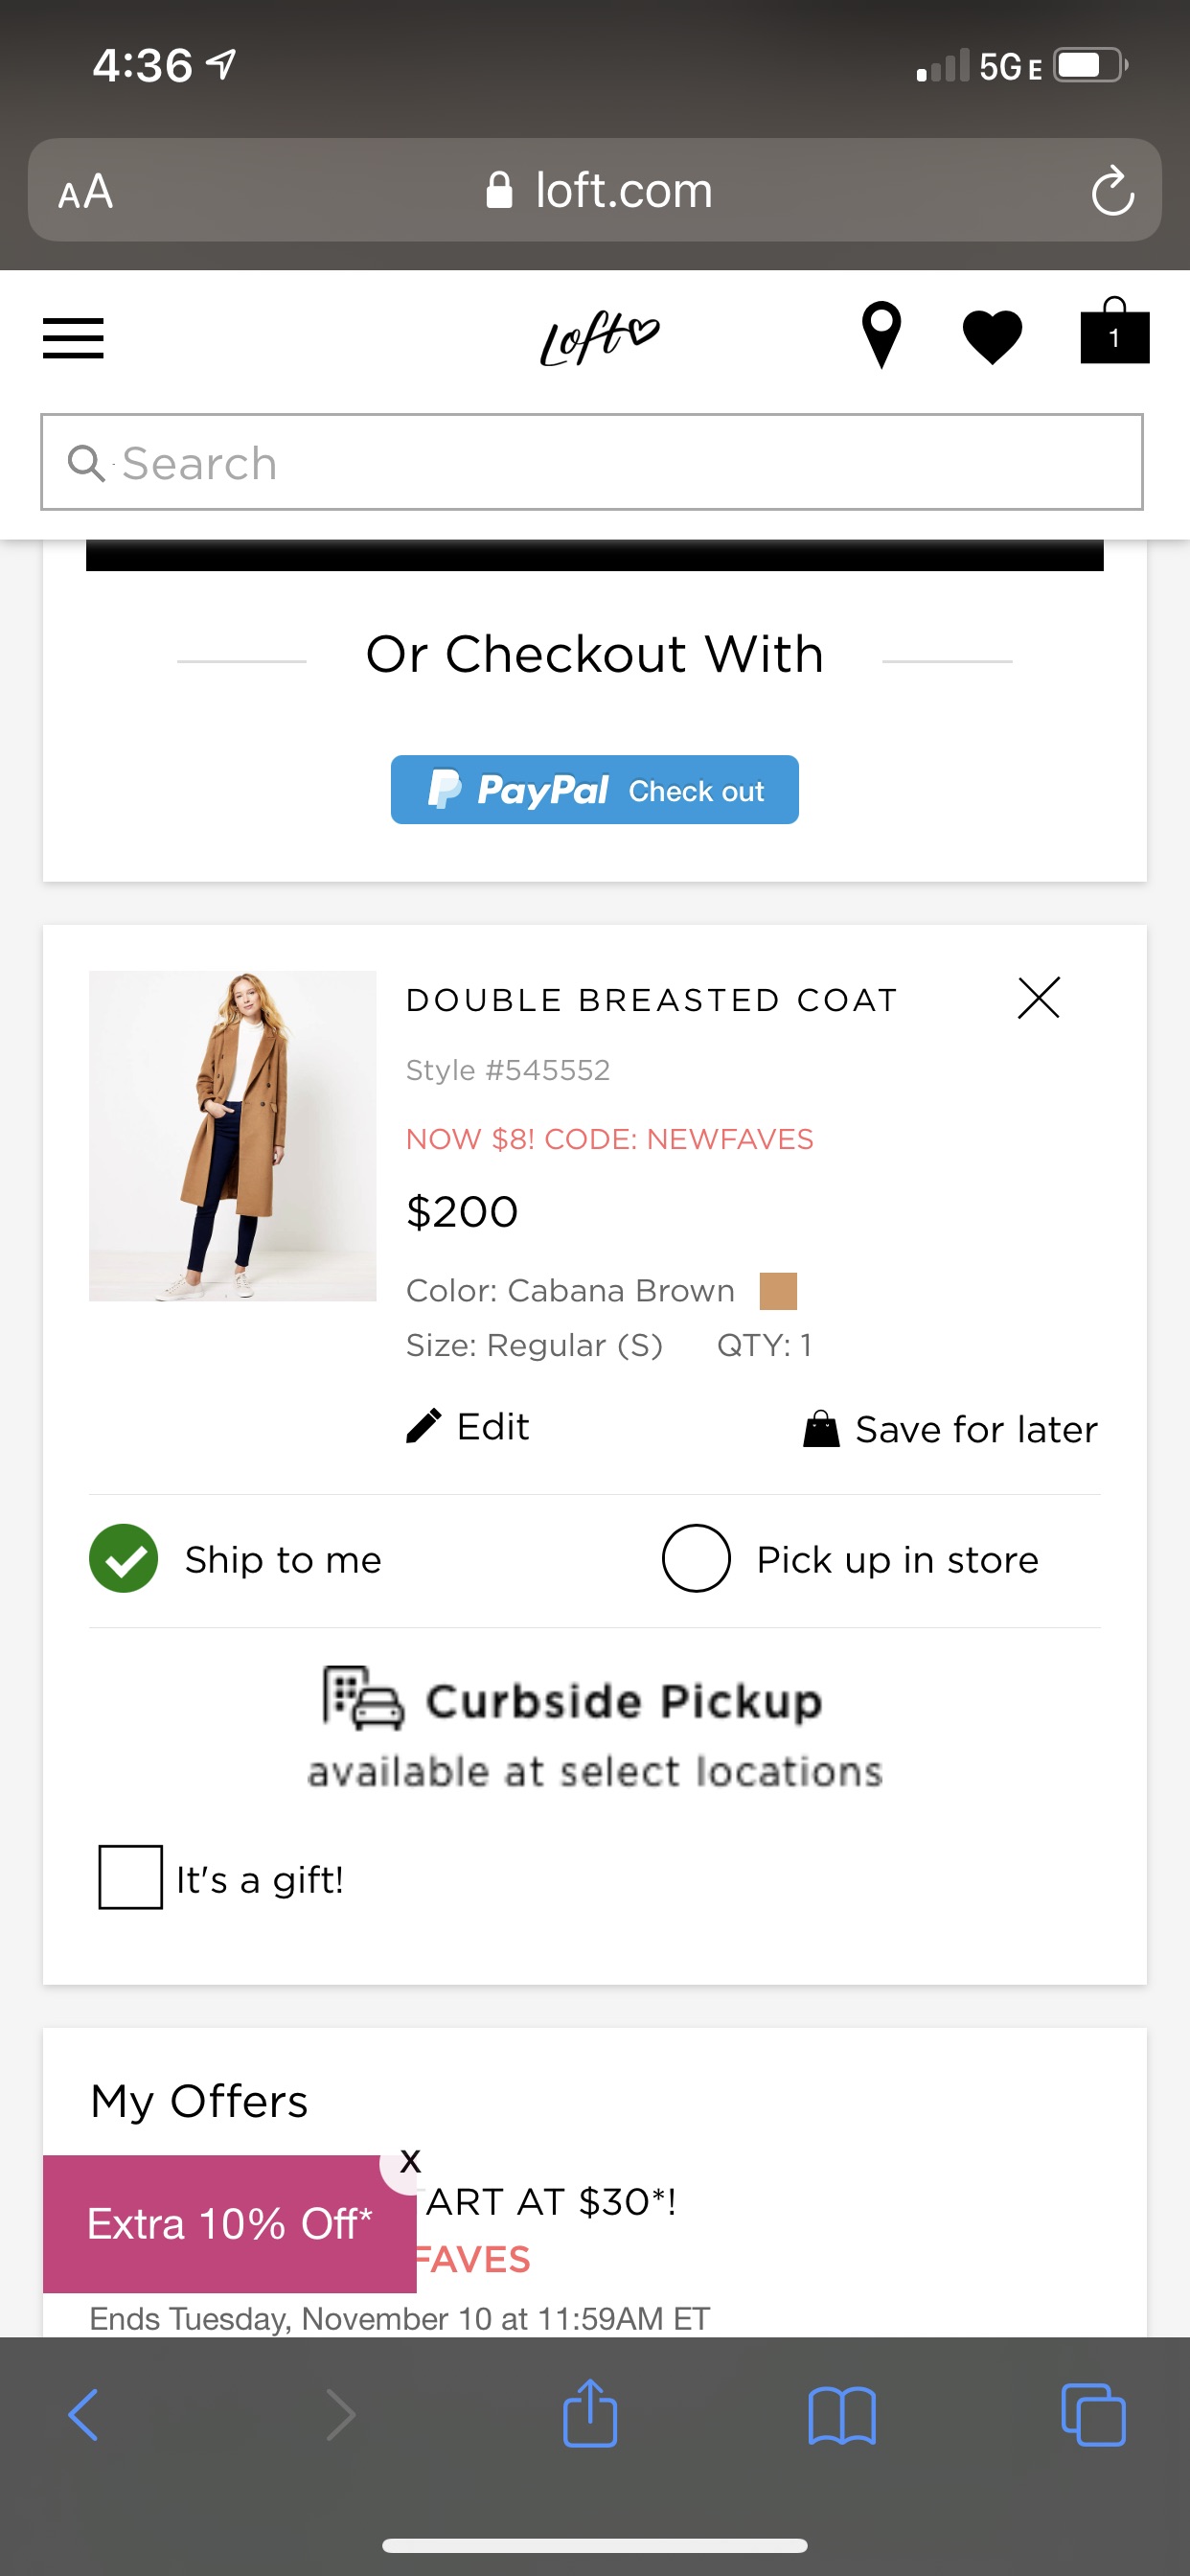Open the AA text size menu
This screenshot has width=1190, height=2576.
87,191
